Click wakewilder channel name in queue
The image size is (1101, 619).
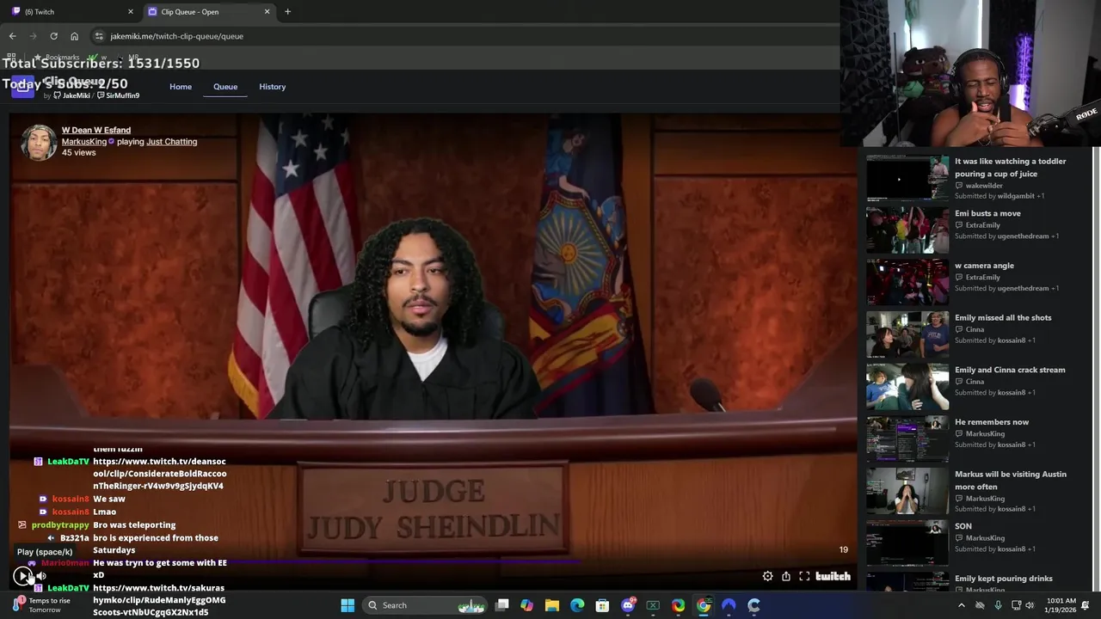coord(984,186)
